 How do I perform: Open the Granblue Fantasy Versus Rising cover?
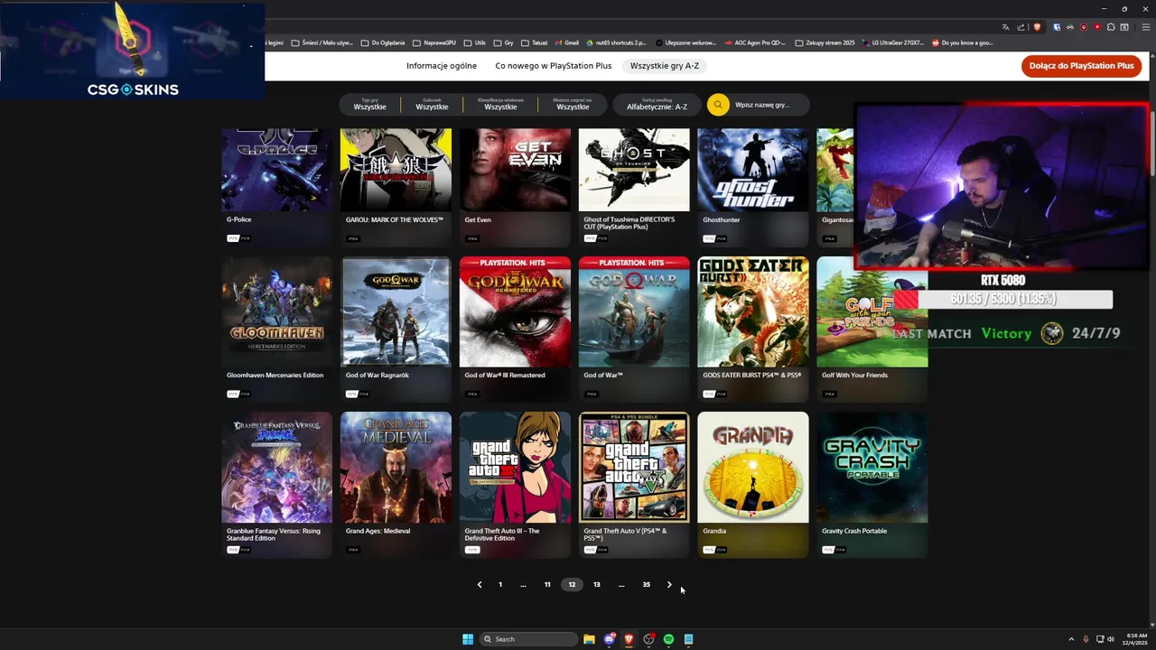pyautogui.click(x=276, y=468)
